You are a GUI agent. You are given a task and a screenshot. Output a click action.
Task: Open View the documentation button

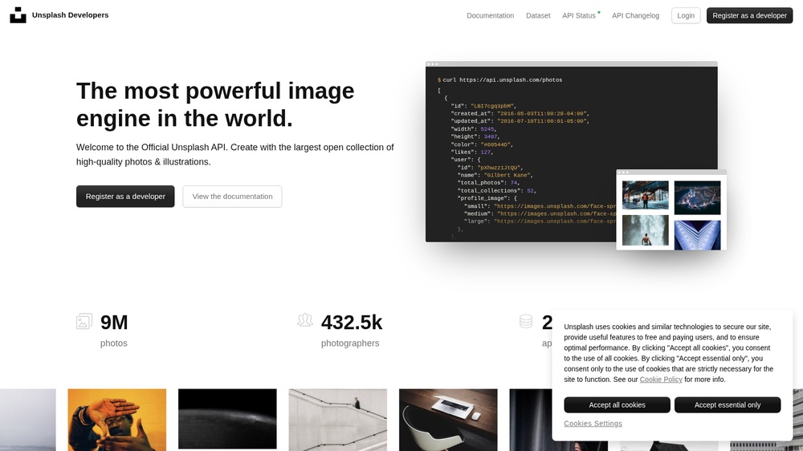tap(233, 197)
